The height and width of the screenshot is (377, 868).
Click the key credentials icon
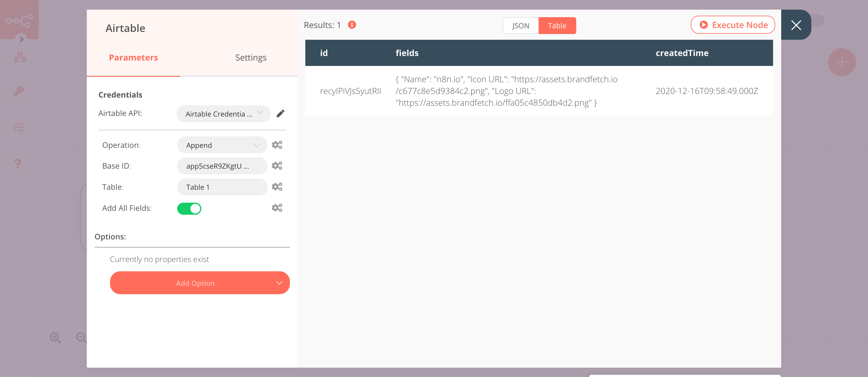[x=19, y=91]
